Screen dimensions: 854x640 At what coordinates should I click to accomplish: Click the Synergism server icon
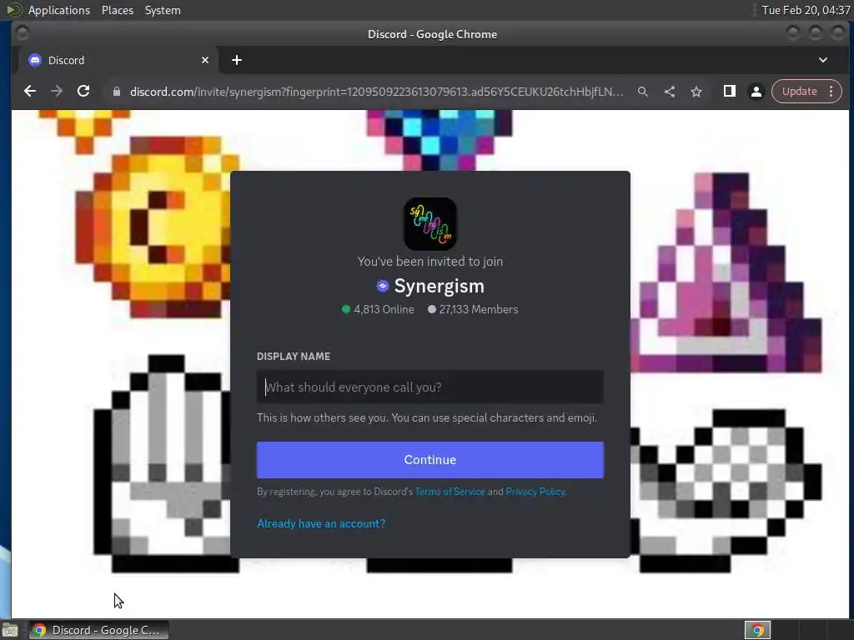click(430, 223)
